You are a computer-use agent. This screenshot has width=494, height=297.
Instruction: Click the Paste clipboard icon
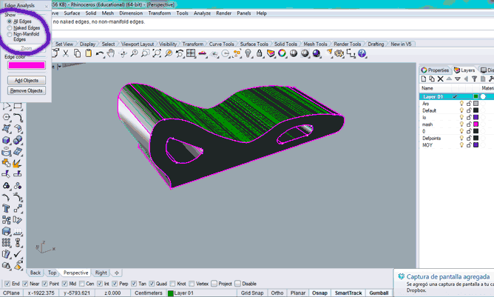[89, 53]
